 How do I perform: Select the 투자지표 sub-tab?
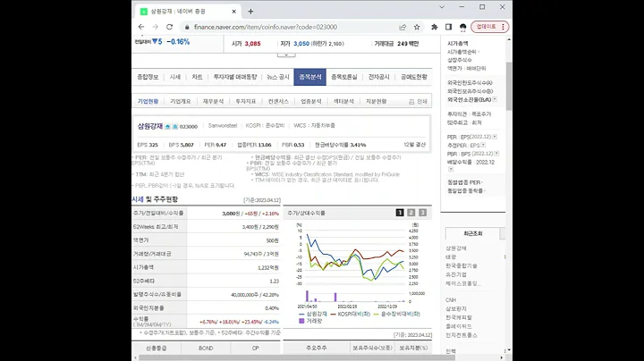(246, 101)
